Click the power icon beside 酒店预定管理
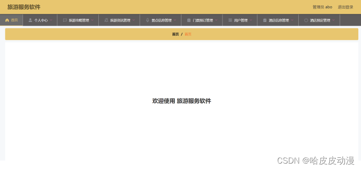This screenshot has height=169, width=361. tap(306, 20)
